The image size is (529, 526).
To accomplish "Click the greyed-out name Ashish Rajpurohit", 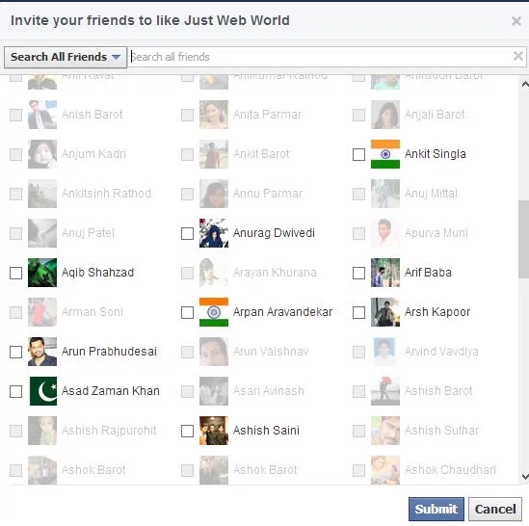I will pos(109,431).
